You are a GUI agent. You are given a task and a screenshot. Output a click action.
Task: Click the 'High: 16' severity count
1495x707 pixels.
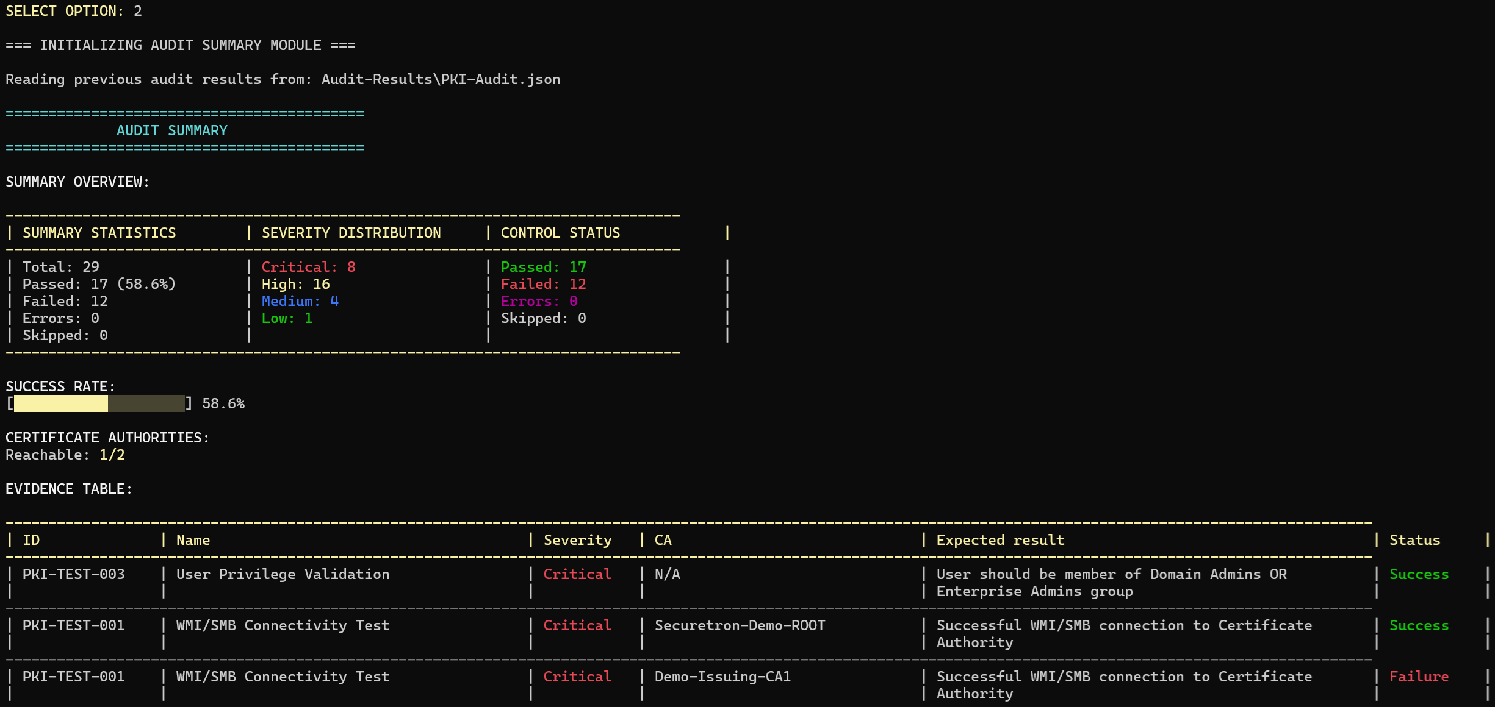296,284
